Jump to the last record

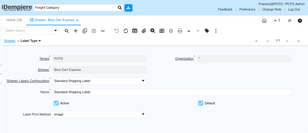298,41
